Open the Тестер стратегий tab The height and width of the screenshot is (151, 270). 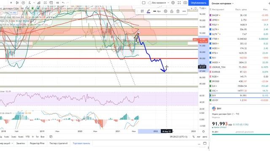tap(59, 143)
